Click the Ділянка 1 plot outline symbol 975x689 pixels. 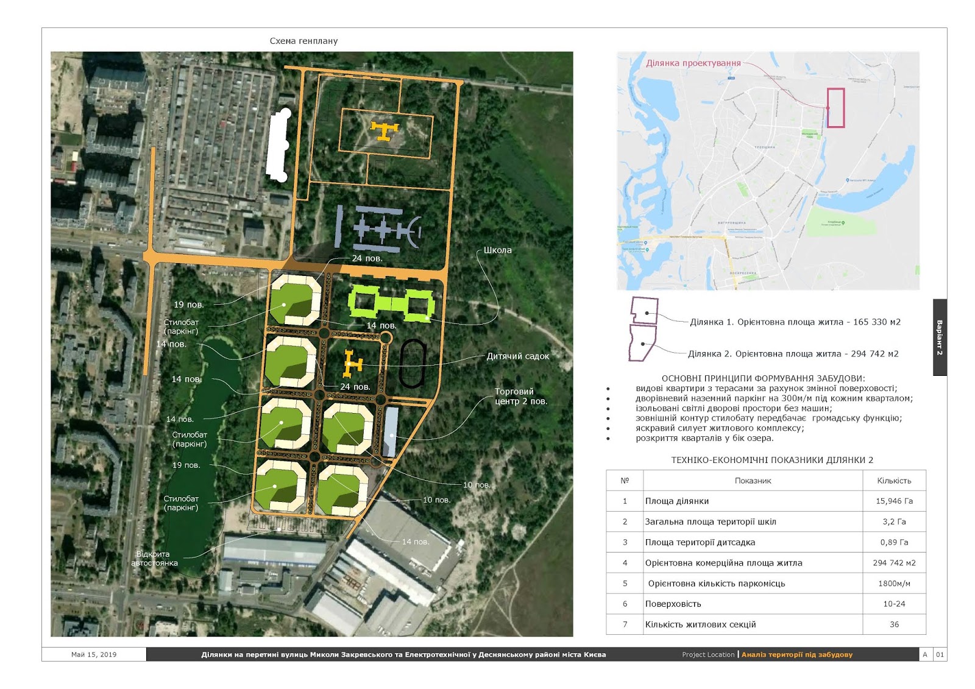pos(645,310)
